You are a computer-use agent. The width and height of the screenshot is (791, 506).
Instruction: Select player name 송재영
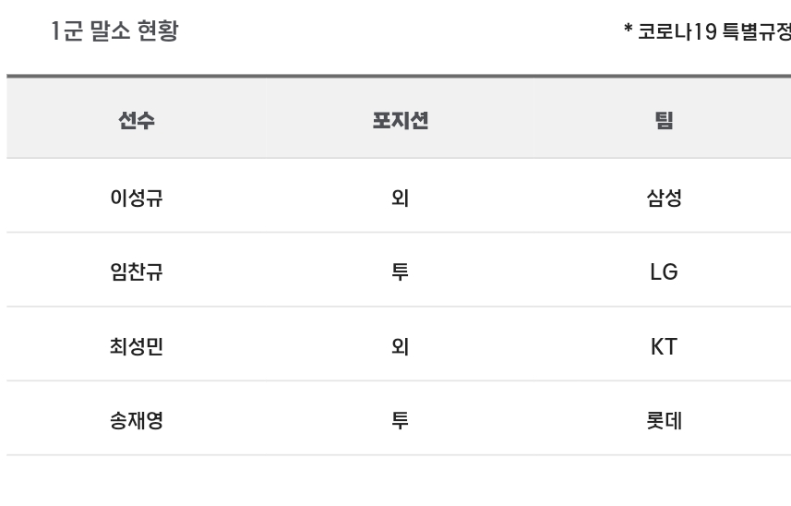137,420
